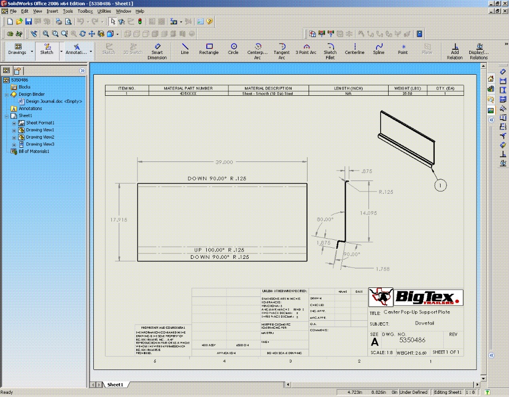The width and height of the screenshot is (509, 397).
Task: Expand the Sheet Format1 node
Action: [14, 123]
